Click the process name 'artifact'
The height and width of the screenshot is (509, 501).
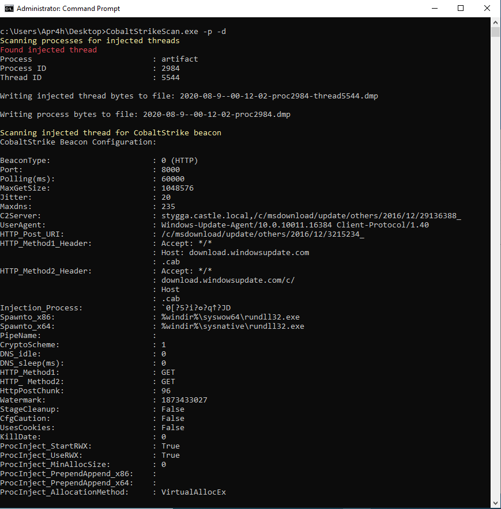point(180,59)
